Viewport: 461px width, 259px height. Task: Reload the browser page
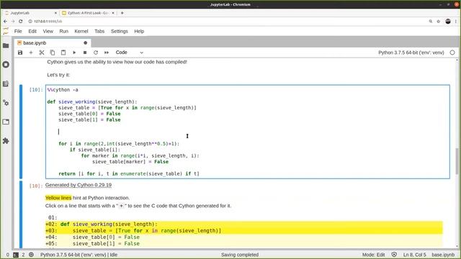point(21,22)
